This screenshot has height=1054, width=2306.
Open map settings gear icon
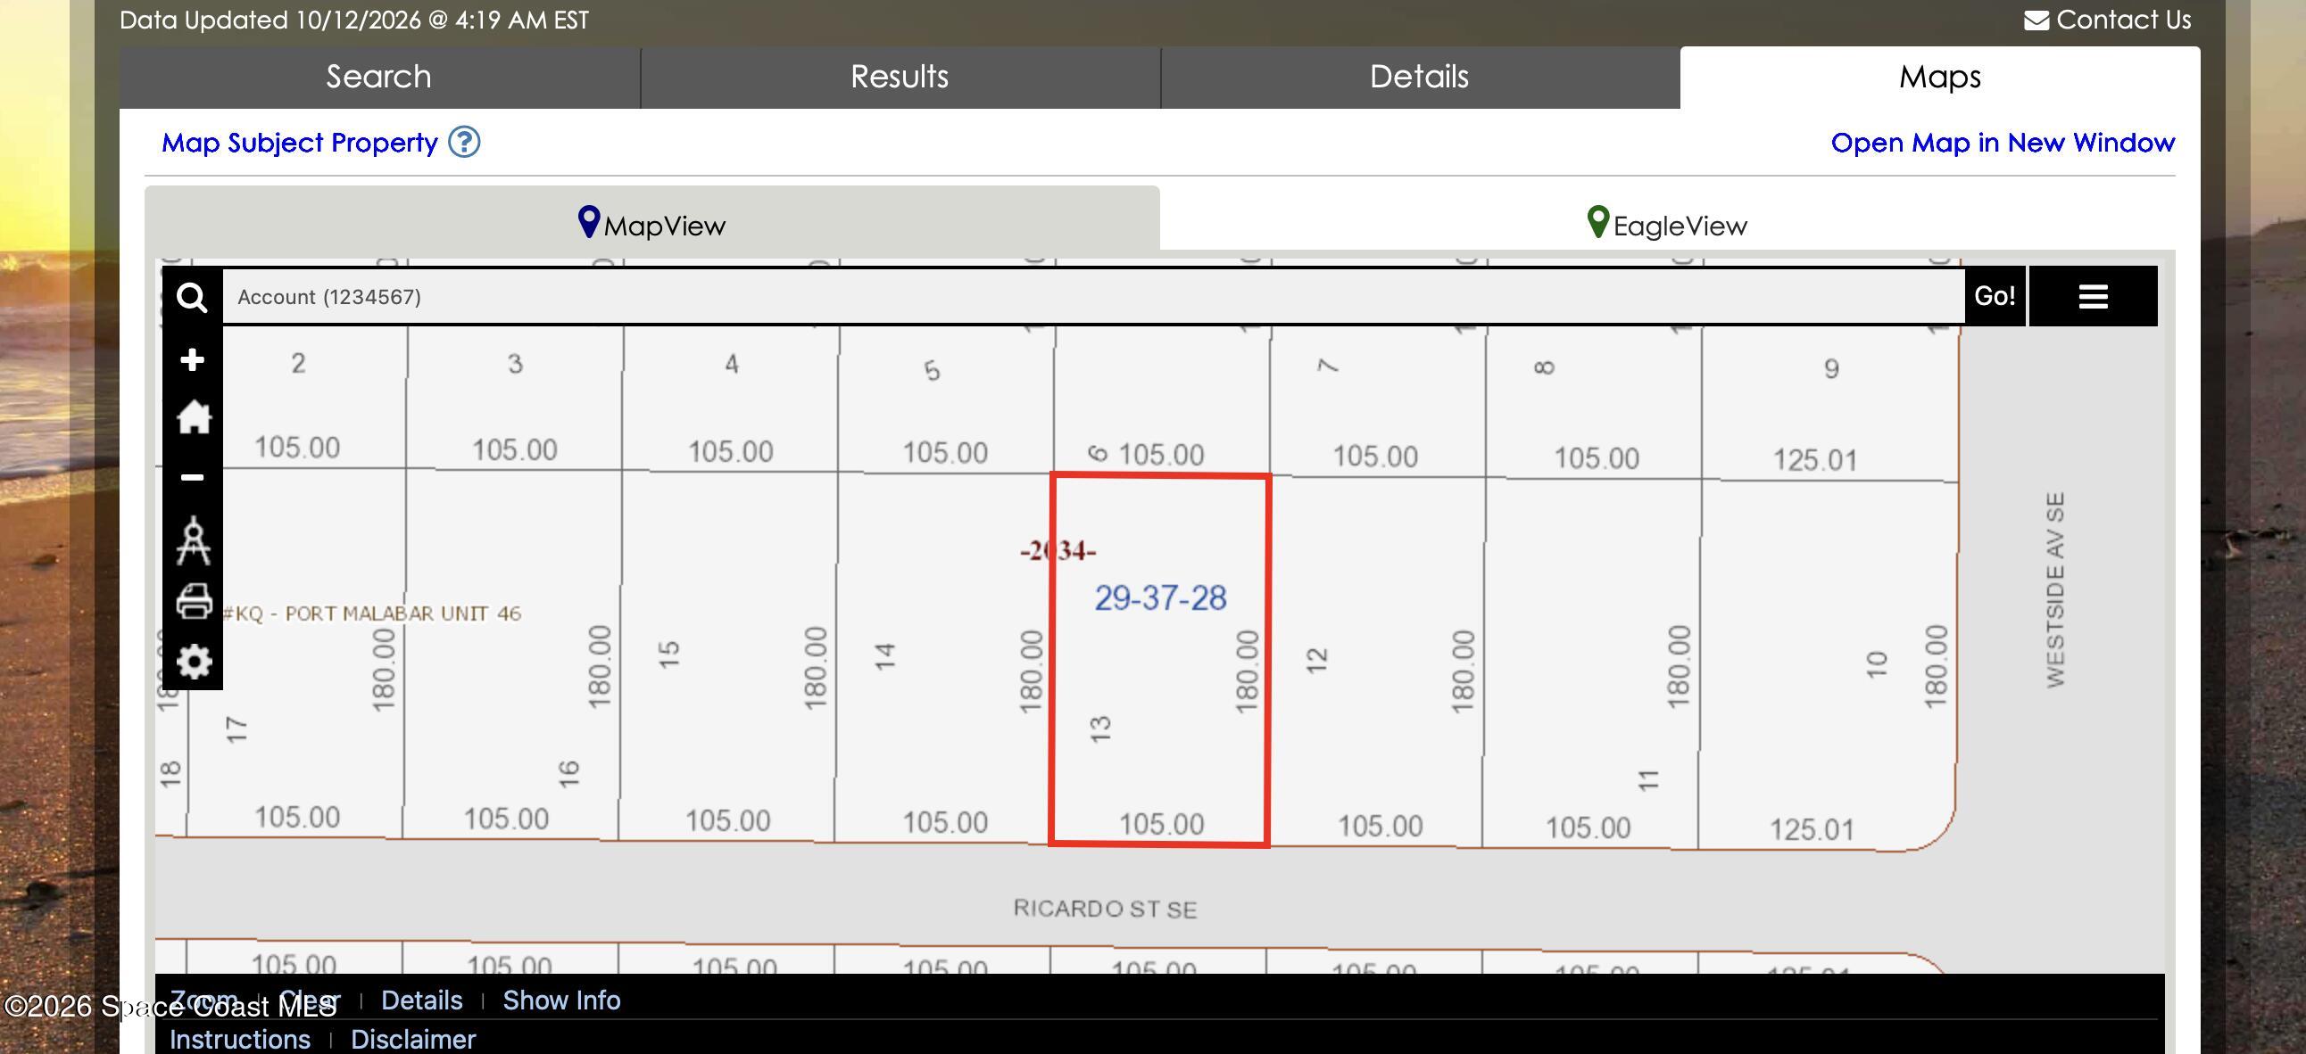pos(194,663)
